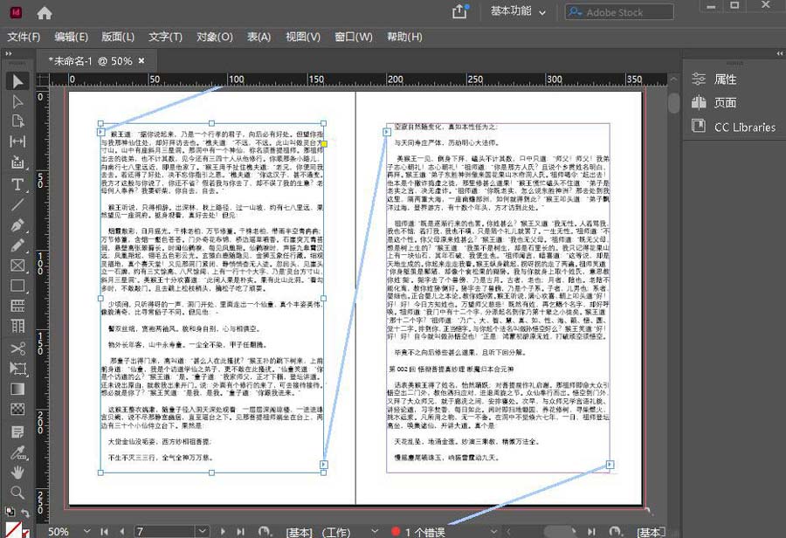Open the [基本] (工作) preflight profile dropdown

tap(375, 531)
